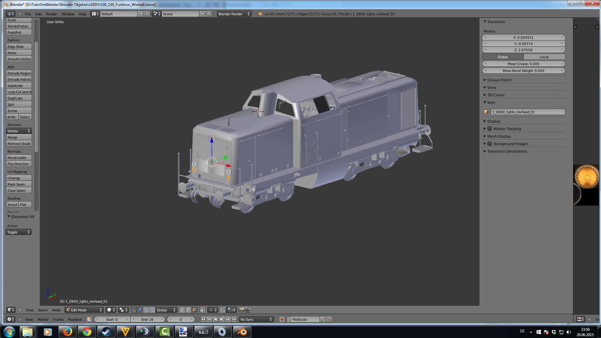Enable the snap magnet icon
This screenshot has width=601, height=338.
point(223,310)
